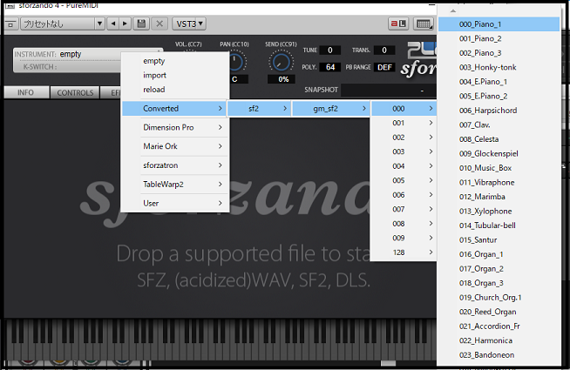The image size is (570, 370).
Task: Open bank 004 submenu
Action: [x=404, y=166]
